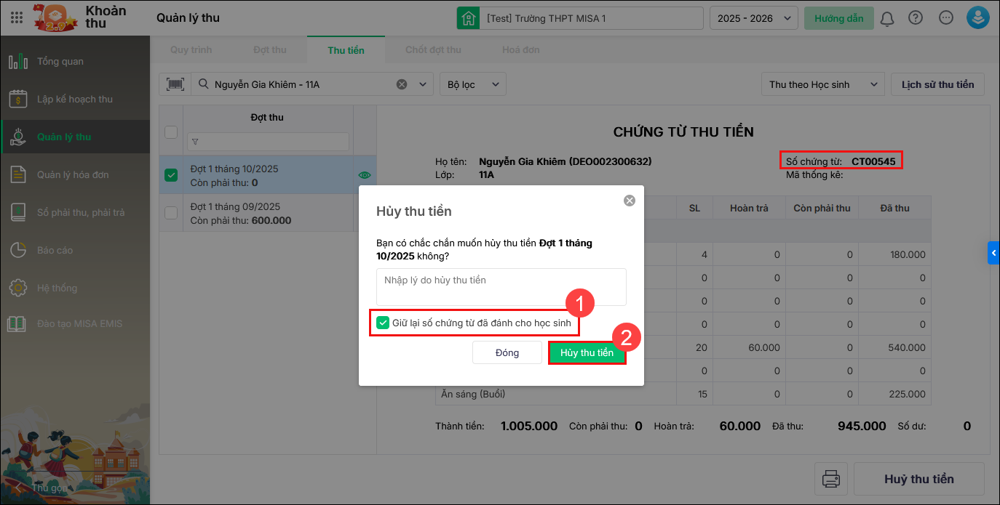Check Đợt 1 tháng 09/2025 checkbox

pos(171,213)
